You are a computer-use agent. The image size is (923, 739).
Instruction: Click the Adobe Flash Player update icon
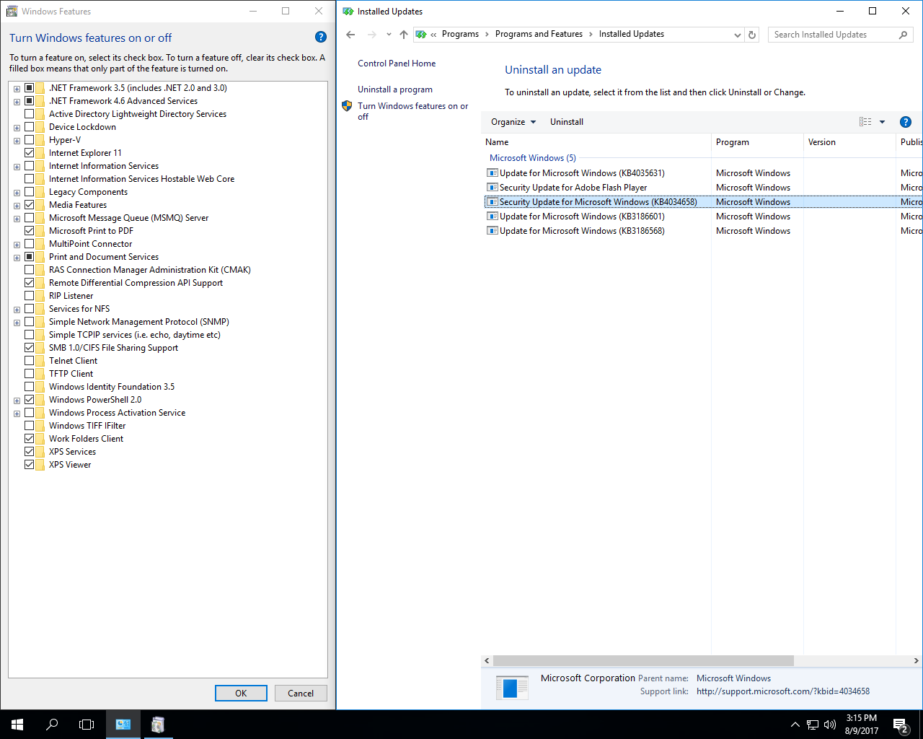(x=493, y=188)
